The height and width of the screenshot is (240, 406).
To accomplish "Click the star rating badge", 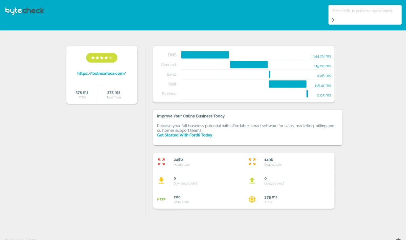I will pos(101,58).
